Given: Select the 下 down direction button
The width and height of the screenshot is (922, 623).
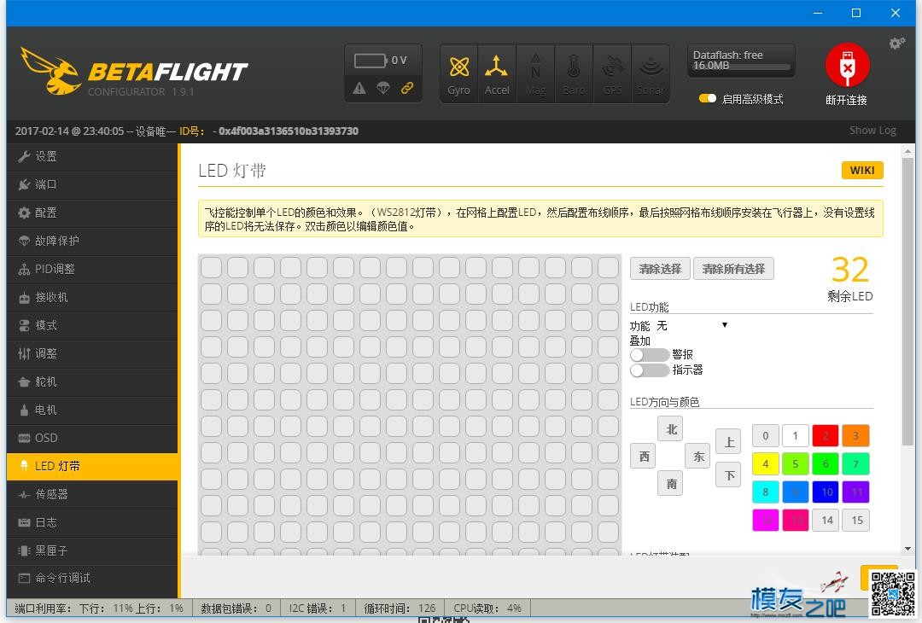Looking at the screenshot, I should click(729, 475).
